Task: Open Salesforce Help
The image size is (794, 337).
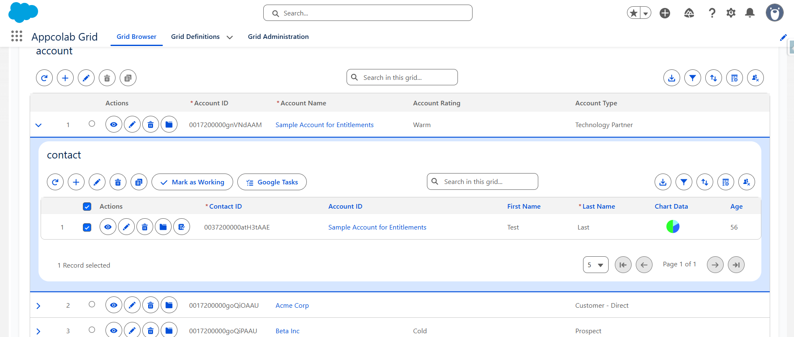Action: click(712, 13)
